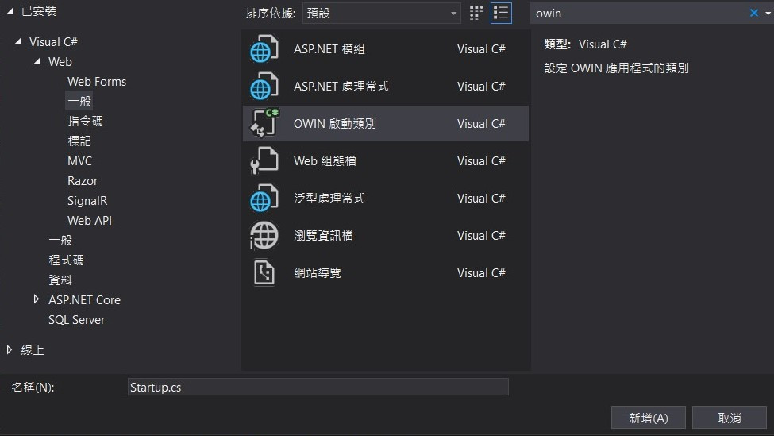Select MVC category
Screen dimensions: 774x436
tap(79, 161)
